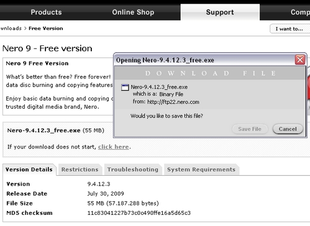The width and height of the screenshot is (310, 226).
Task: Open the 'I want to...' dropdown
Action: pos(289,29)
